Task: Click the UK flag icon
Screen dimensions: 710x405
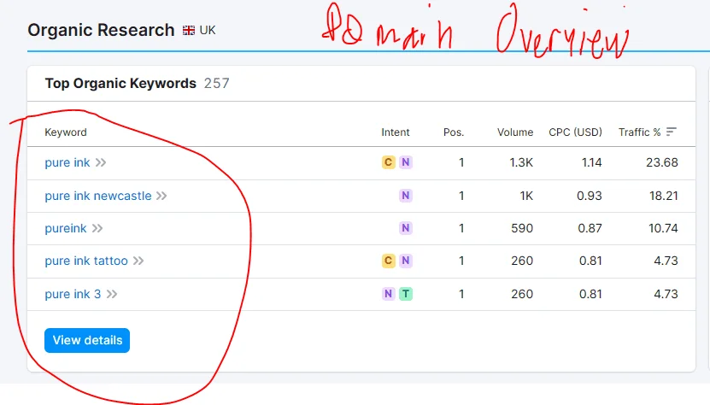Action: click(x=189, y=31)
